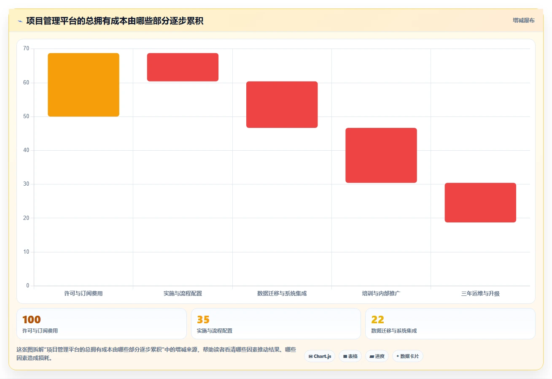Click x-axis label 培训与内部推广

coord(381,293)
